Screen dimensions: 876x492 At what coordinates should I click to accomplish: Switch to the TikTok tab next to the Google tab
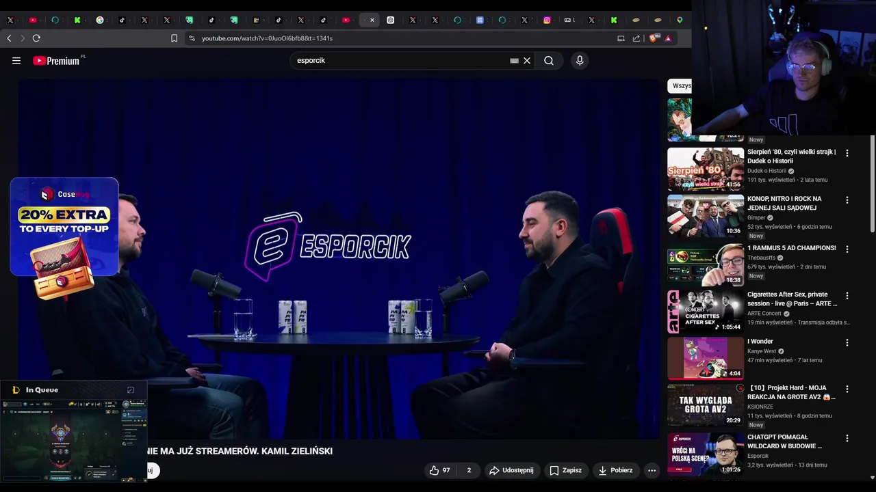pos(122,20)
